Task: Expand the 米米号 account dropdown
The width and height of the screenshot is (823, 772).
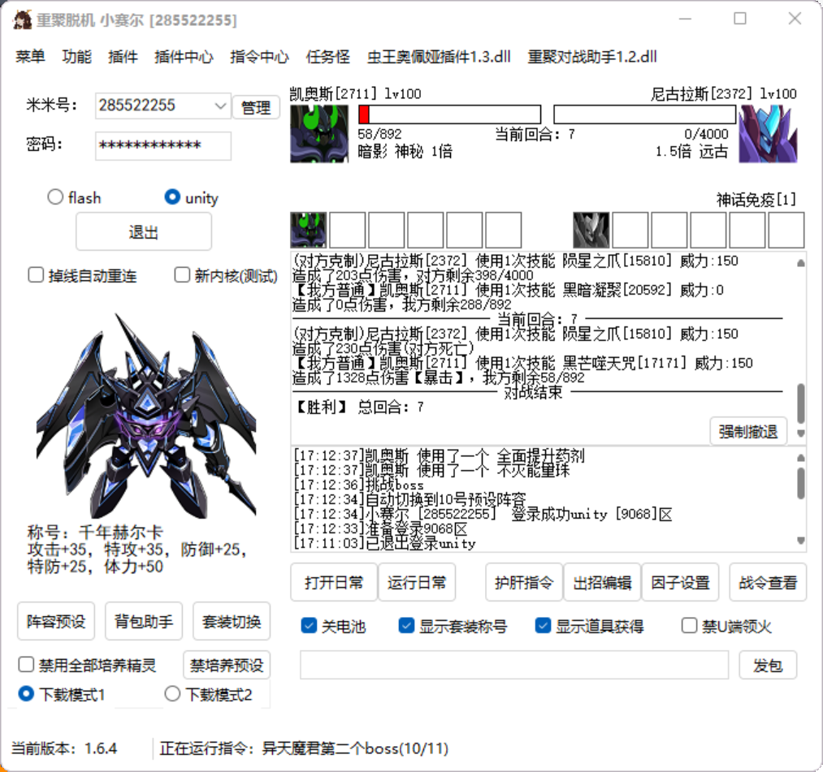Action: click(220, 106)
